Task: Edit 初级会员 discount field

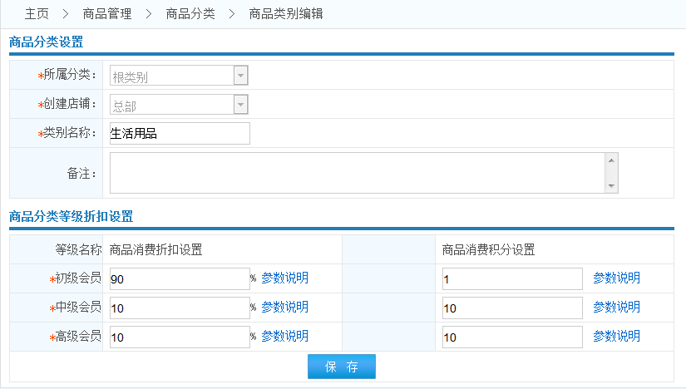Action: click(180, 279)
